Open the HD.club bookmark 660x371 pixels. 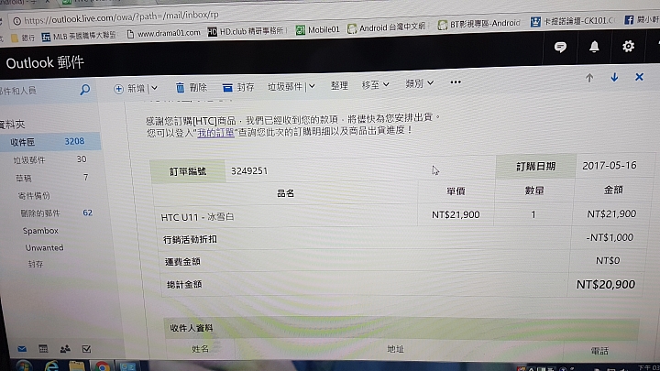[x=247, y=31]
